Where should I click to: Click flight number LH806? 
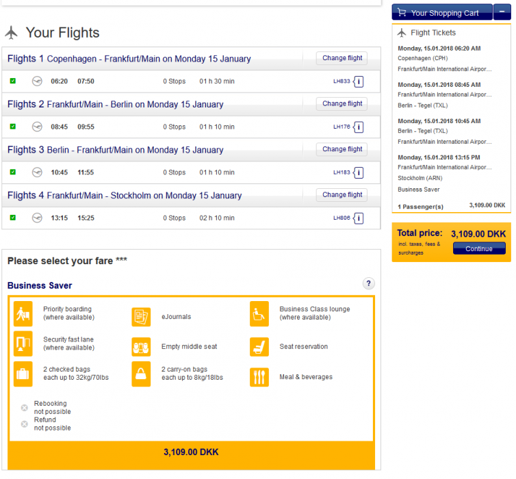(x=341, y=218)
